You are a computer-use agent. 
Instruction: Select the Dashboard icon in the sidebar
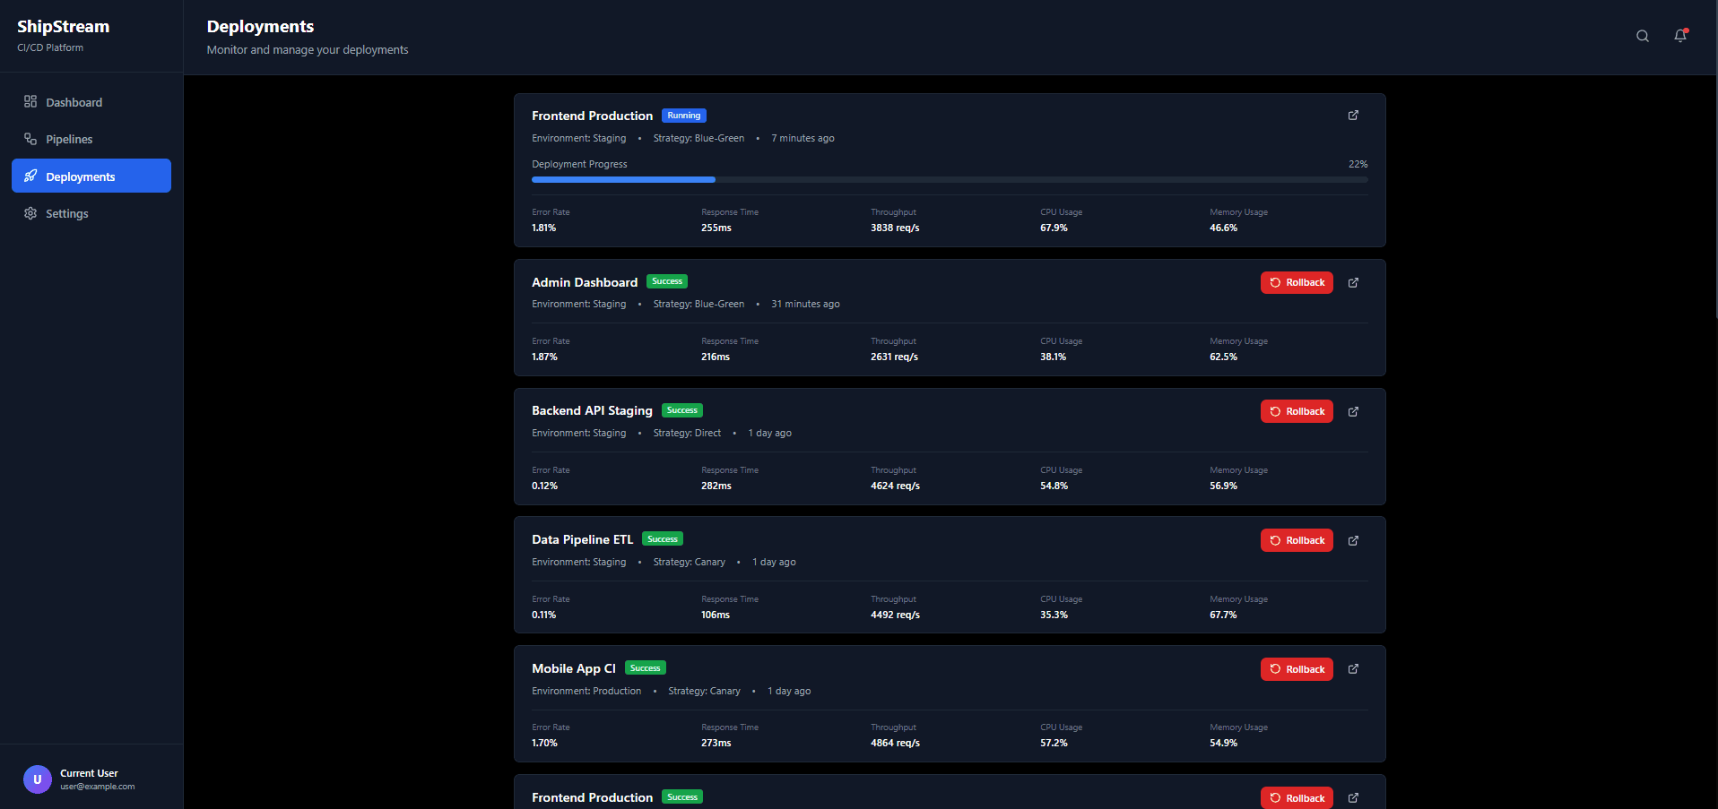(x=30, y=101)
